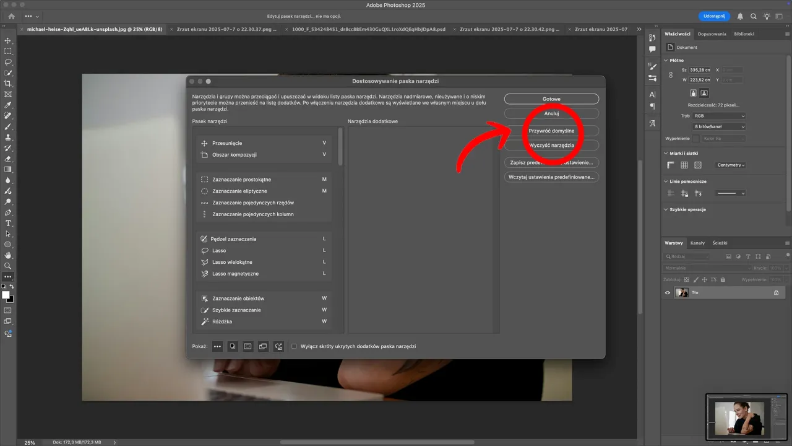Disable checkbox Wyłącz skróty ukrytych dodatków paska narzędzi
This screenshot has height=446, width=792.
pos(295,346)
